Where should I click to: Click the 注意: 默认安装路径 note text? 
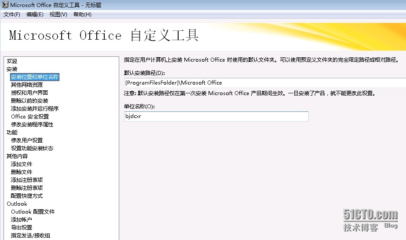pos(250,93)
